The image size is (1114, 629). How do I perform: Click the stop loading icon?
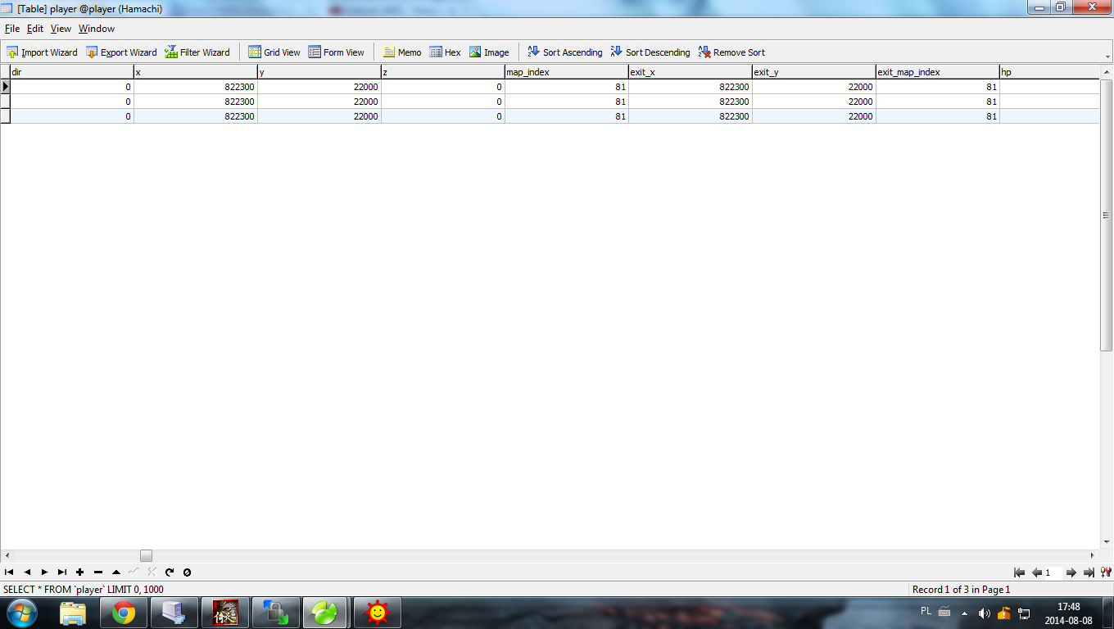187,572
